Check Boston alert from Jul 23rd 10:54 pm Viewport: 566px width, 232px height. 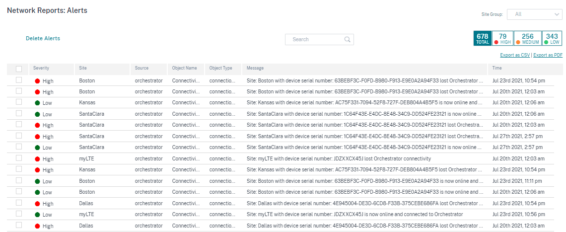[x=19, y=80]
